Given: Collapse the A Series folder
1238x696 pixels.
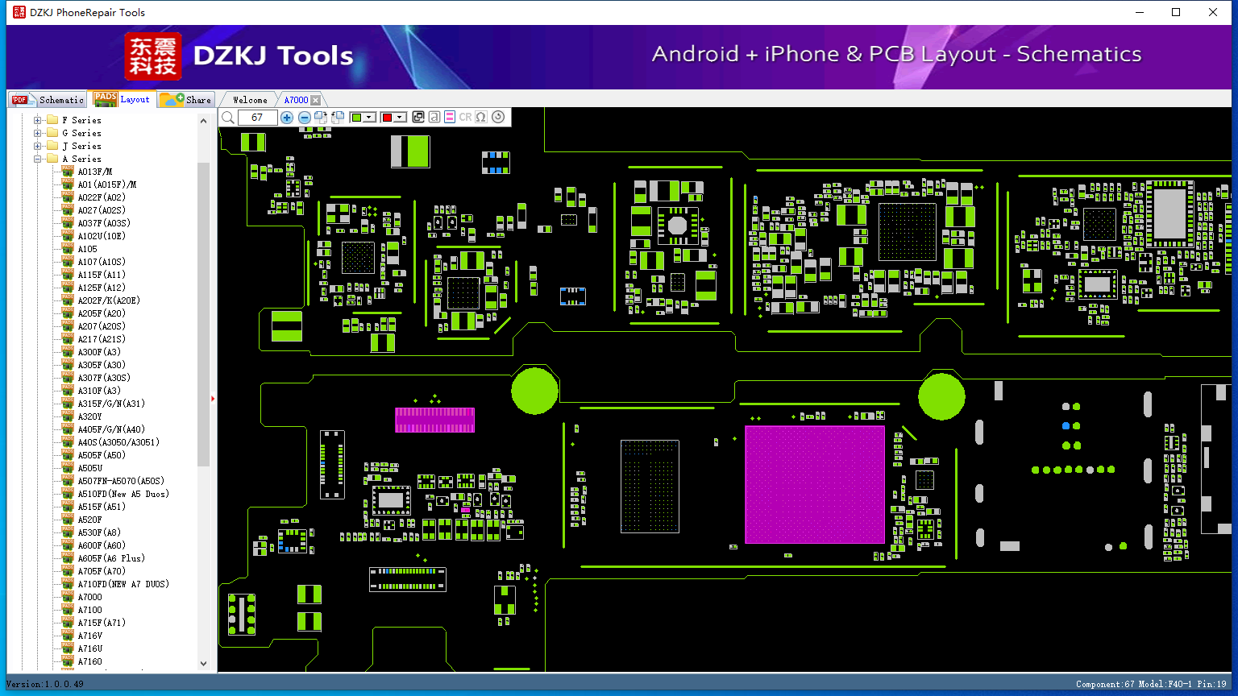Looking at the screenshot, I should pos(38,159).
